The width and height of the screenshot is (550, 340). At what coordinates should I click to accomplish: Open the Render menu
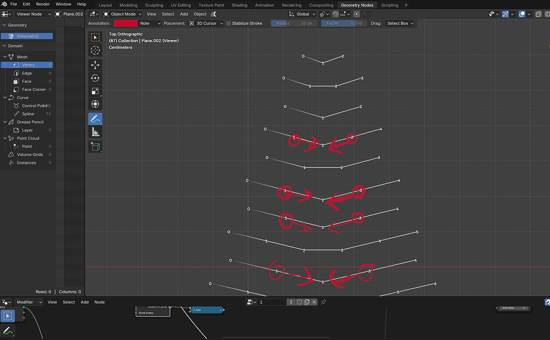(43, 4)
